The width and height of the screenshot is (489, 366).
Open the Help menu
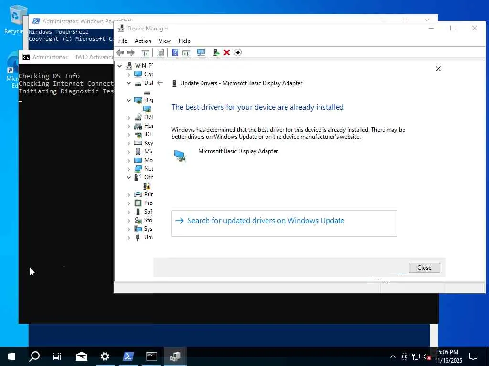tap(184, 41)
